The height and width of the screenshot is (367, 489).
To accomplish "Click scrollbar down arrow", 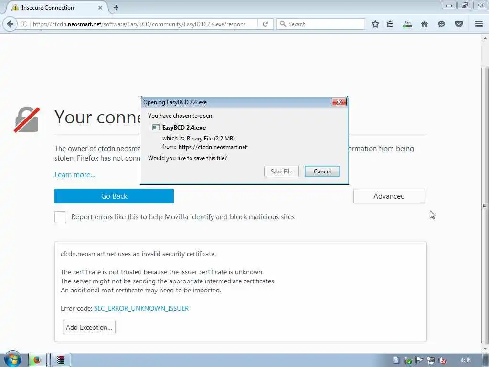I will pos(485,348).
